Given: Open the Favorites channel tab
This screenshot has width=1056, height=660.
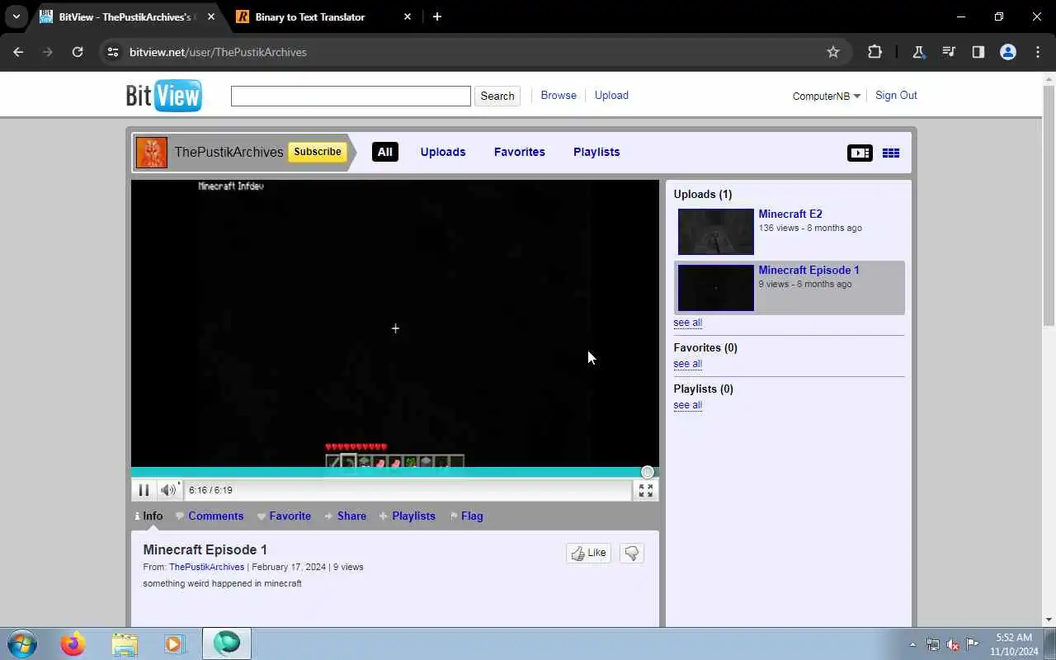Looking at the screenshot, I should click(520, 152).
